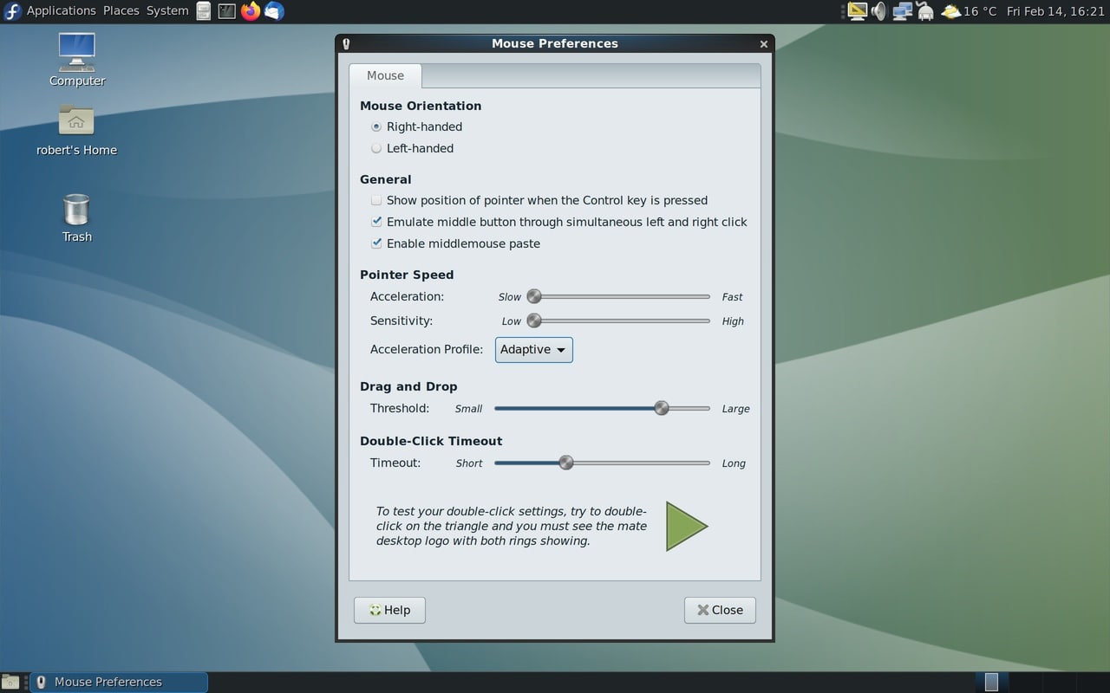Open the Applications menu
Screen dimensions: 1110x693
click(x=60, y=11)
